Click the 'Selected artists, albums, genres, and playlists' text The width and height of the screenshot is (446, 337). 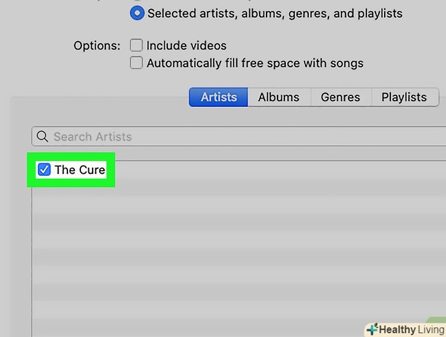coord(275,13)
